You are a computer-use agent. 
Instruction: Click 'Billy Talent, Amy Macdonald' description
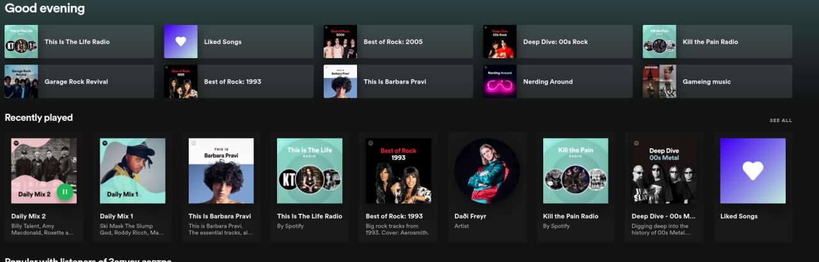(44, 229)
